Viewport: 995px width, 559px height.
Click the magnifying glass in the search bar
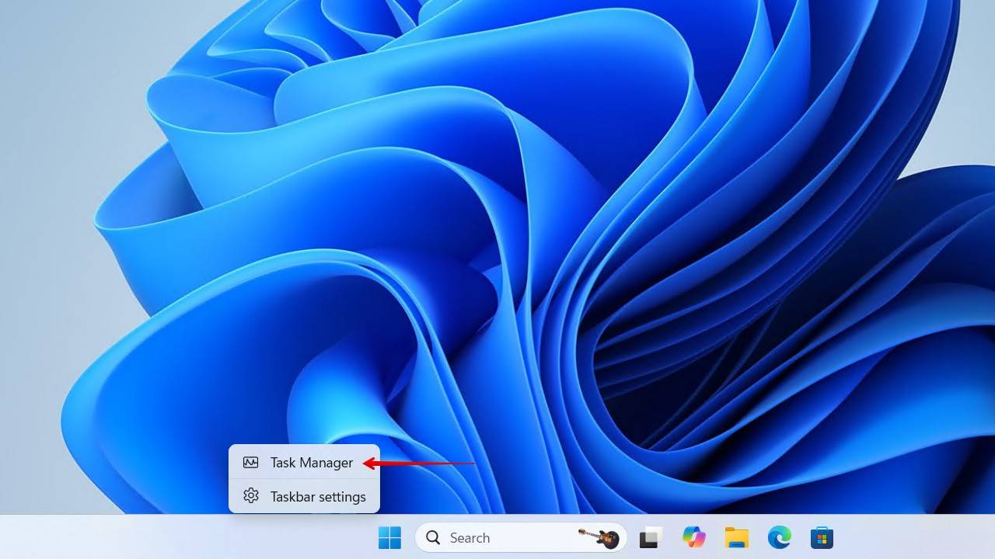[431, 537]
